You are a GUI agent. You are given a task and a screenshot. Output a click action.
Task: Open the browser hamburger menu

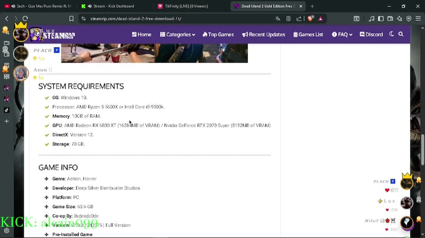point(418,19)
